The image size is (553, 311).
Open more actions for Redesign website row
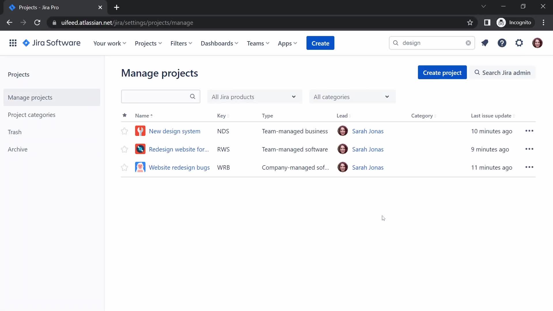(529, 149)
